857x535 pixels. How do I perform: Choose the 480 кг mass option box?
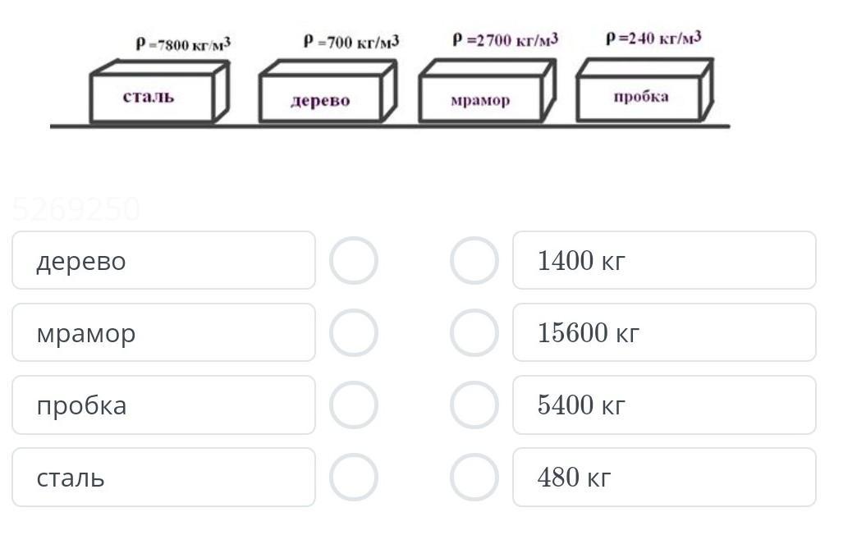click(x=665, y=477)
